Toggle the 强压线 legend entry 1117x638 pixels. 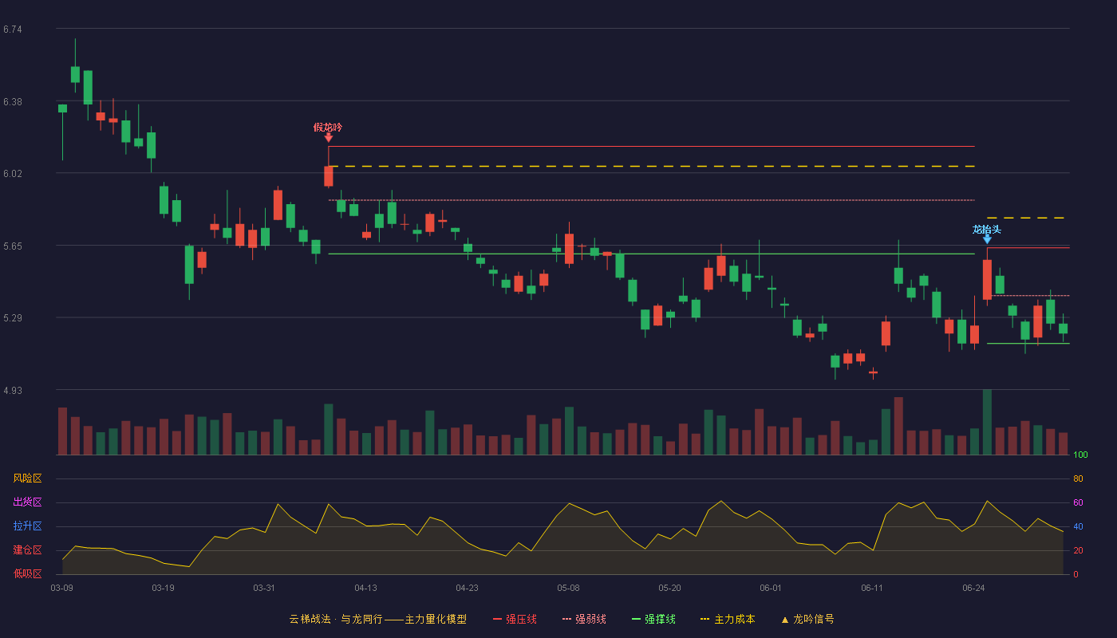(515, 619)
